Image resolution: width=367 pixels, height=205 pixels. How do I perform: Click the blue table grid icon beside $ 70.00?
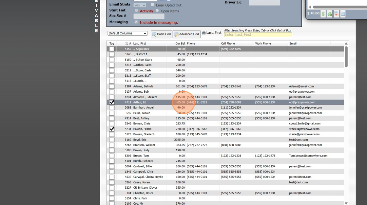pyautogui.click(x=343, y=14)
